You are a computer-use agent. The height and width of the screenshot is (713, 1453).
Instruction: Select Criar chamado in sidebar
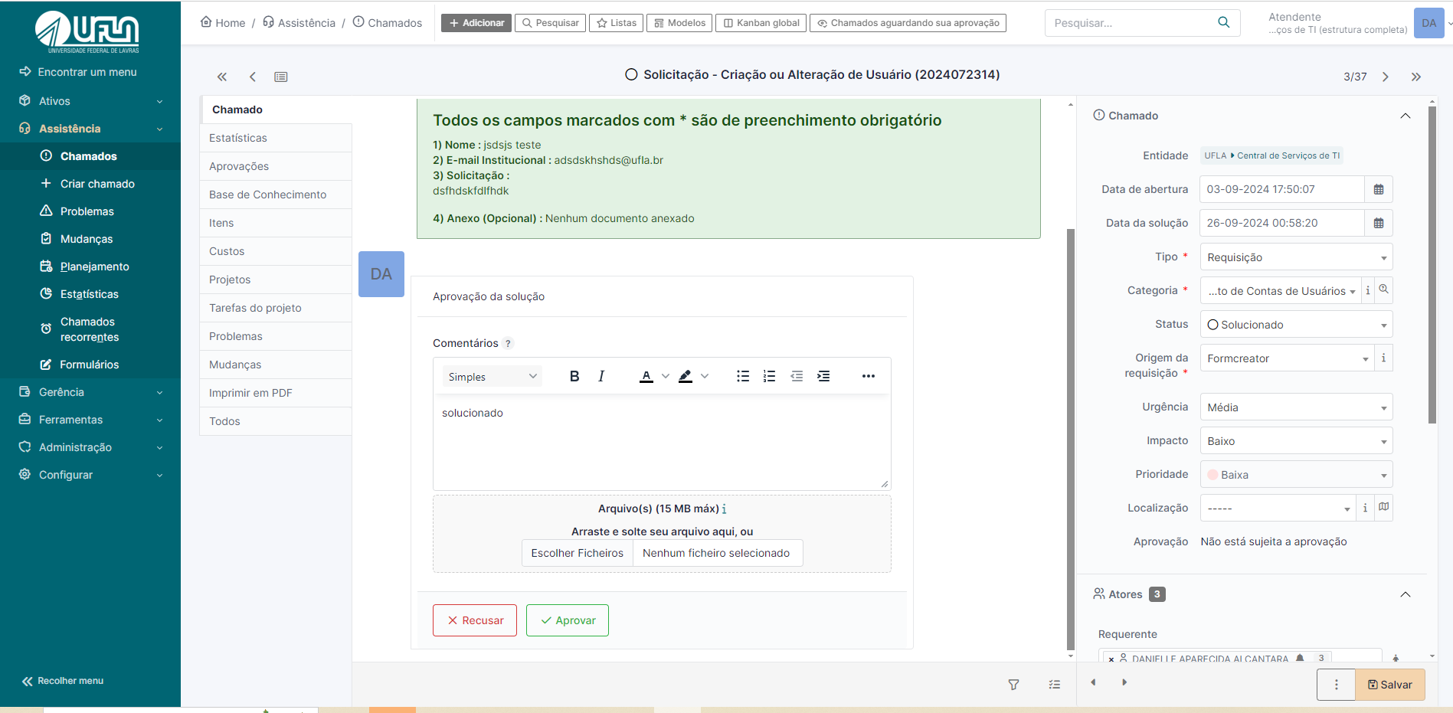tap(90, 184)
